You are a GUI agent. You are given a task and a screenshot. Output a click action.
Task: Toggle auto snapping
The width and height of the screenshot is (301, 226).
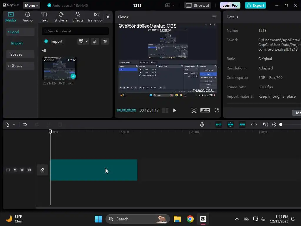[230, 124]
